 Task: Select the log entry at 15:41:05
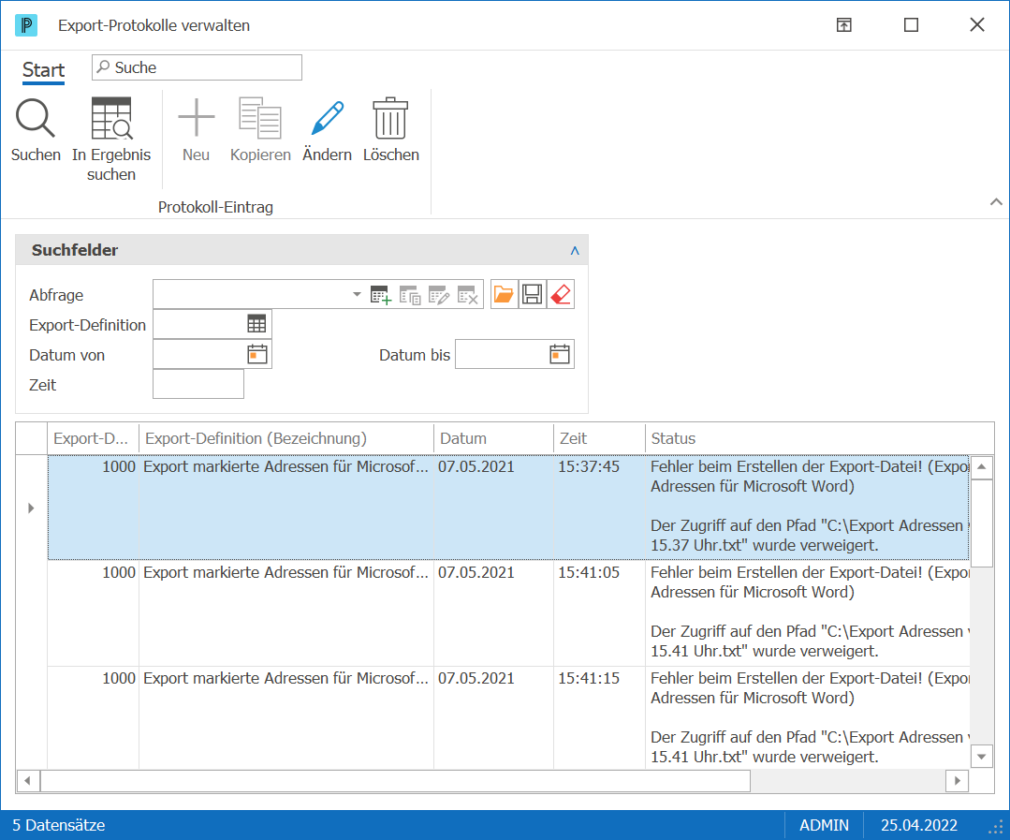coord(509,612)
